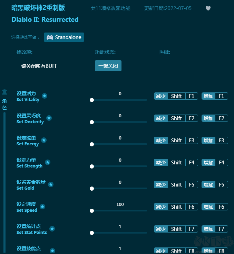
Task: Select the Standalone game platform
Action: click(x=64, y=37)
